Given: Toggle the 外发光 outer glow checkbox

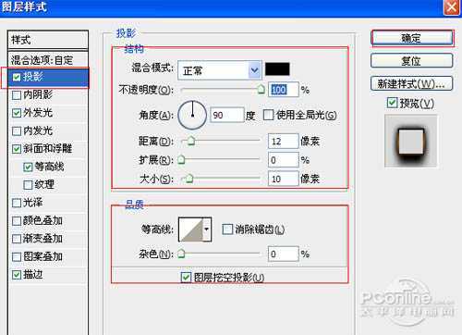Looking at the screenshot, I should (17, 113).
